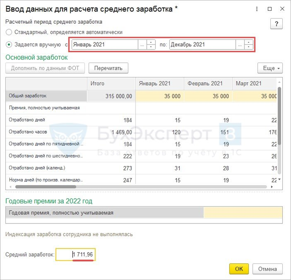
Task: Click horizontal scrollbar left arrow
Action: 10,187
